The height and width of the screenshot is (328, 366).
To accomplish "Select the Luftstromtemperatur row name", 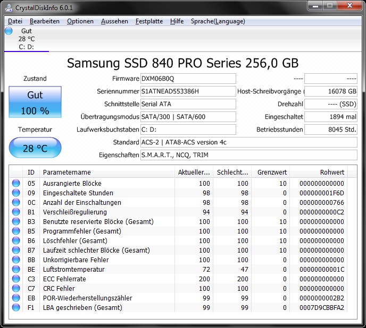I will (x=73, y=269).
